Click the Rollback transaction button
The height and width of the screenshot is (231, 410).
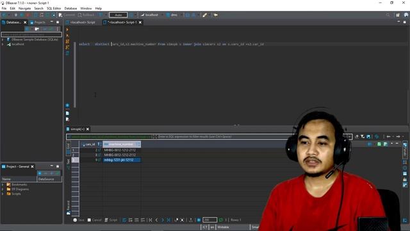86,15
